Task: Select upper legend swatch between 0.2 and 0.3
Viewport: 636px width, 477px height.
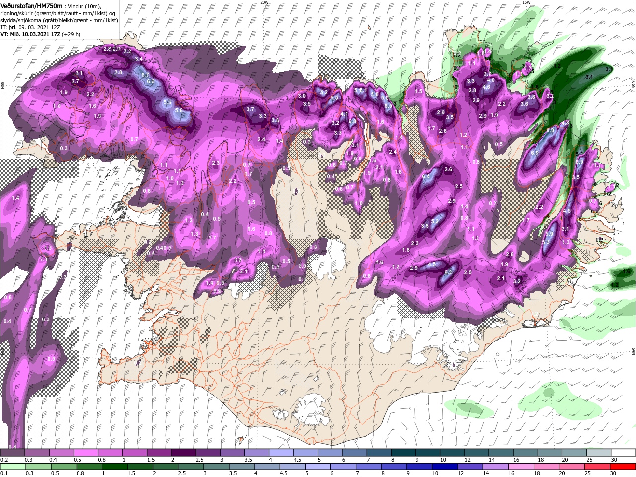Action: [x=12, y=453]
